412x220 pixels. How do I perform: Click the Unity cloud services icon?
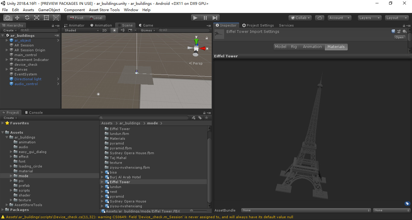click(319, 18)
